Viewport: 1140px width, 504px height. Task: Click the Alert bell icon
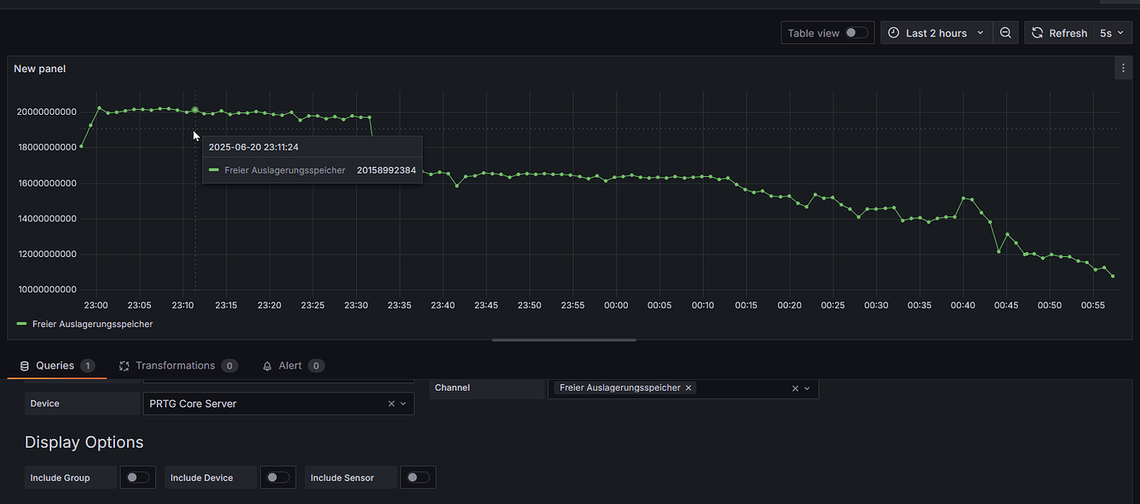pyautogui.click(x=267, y=365)
